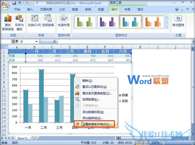
Task: Open the 视图 ribbon tab
Action: (101, 9)
